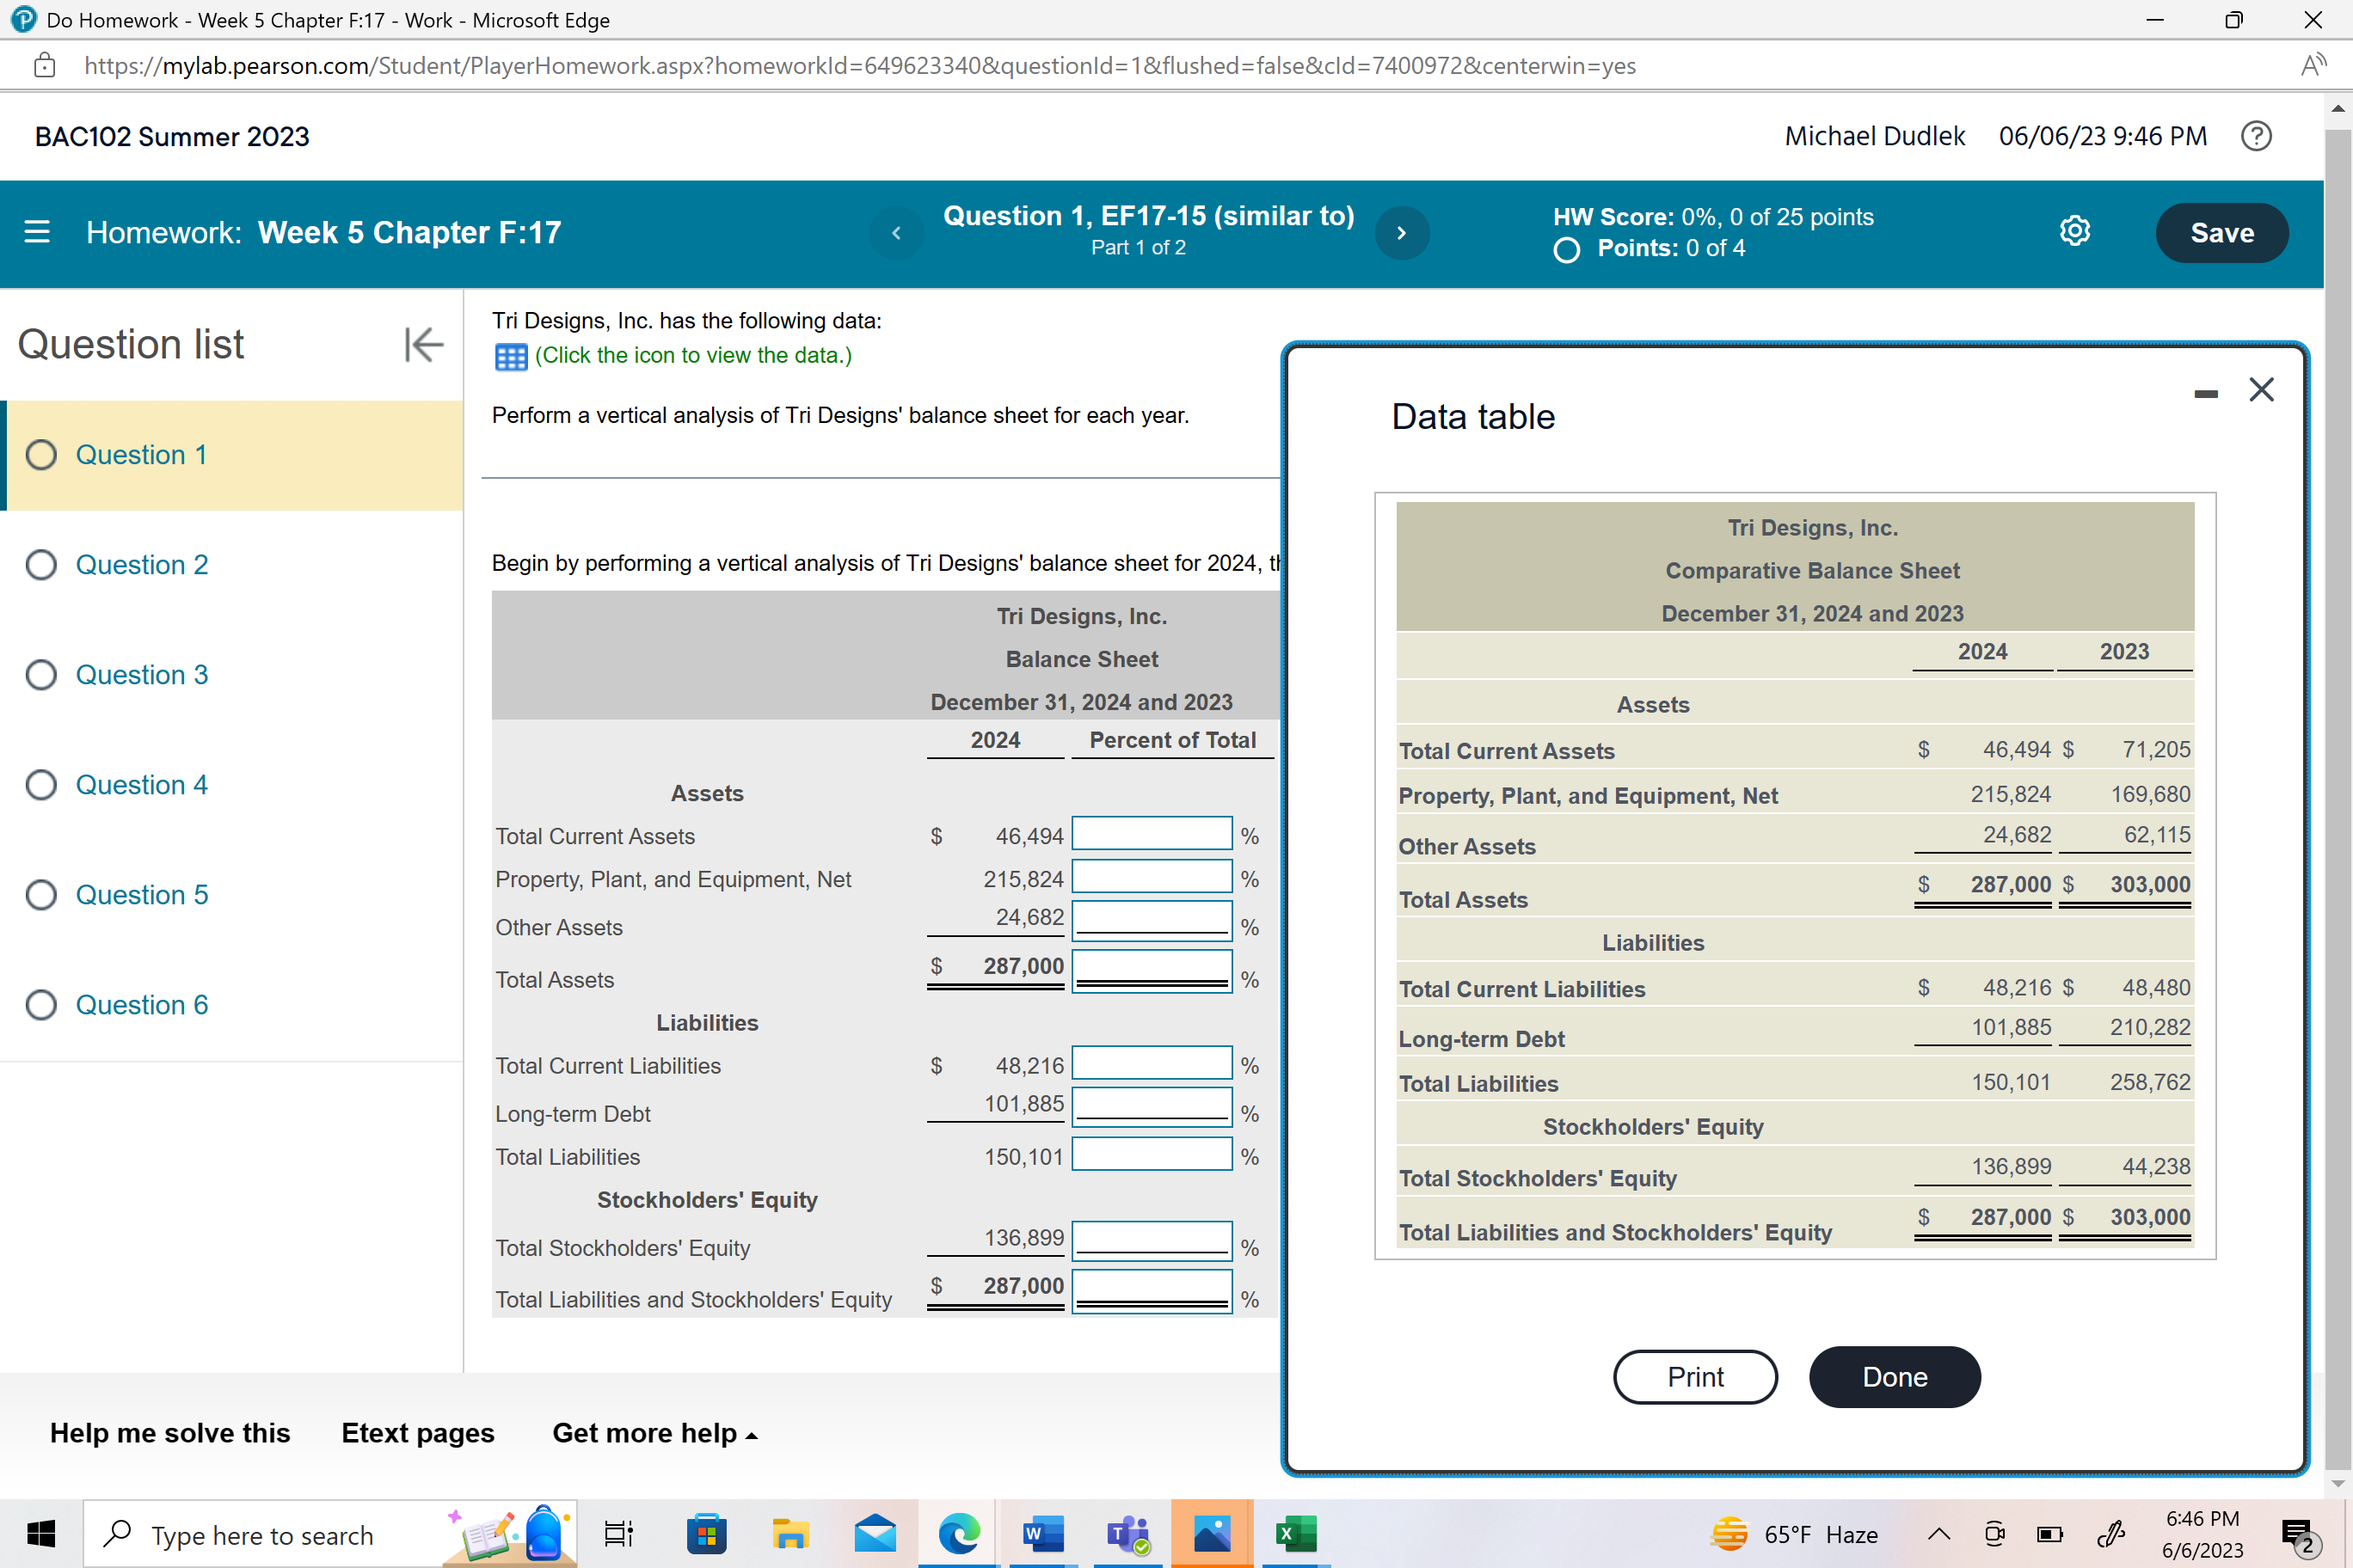Minimize the Data table dialog
The width and height of the screenshot is (2353, 1568).
click(x=2205, y=393)
